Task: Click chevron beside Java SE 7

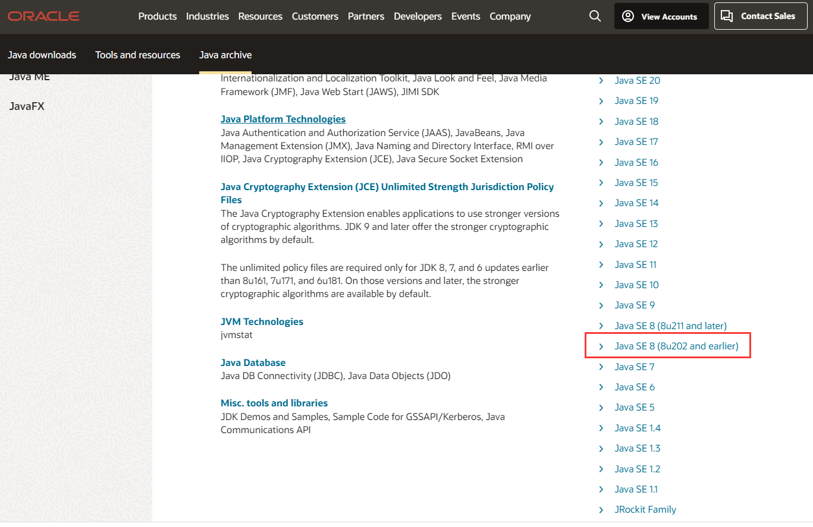Action: tap(601, 367)
